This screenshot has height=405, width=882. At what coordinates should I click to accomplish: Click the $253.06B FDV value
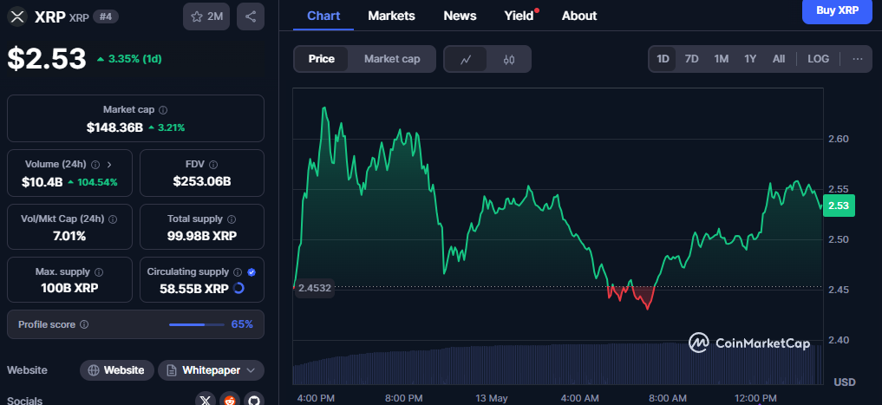pos(202,182)
